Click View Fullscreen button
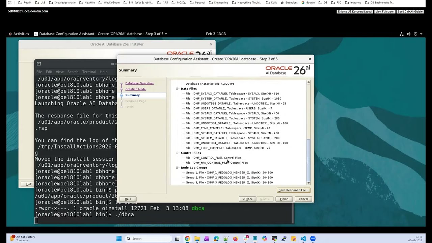432x243 pixels. click(x=385, y=11)
